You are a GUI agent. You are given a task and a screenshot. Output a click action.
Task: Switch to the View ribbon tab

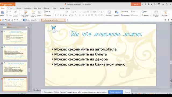[x=54, y=8]
